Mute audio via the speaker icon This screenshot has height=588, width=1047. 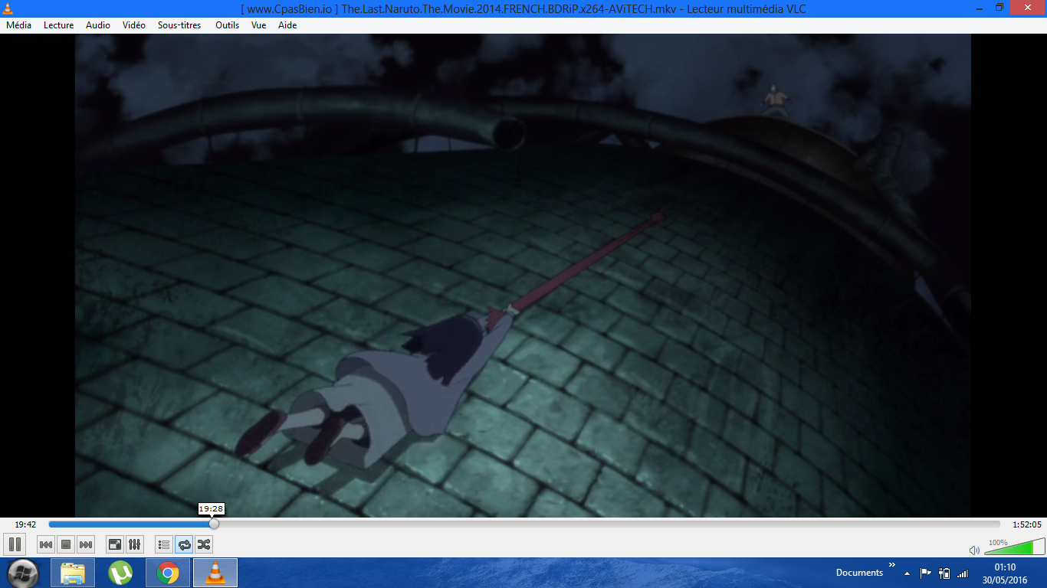(974, 550)
